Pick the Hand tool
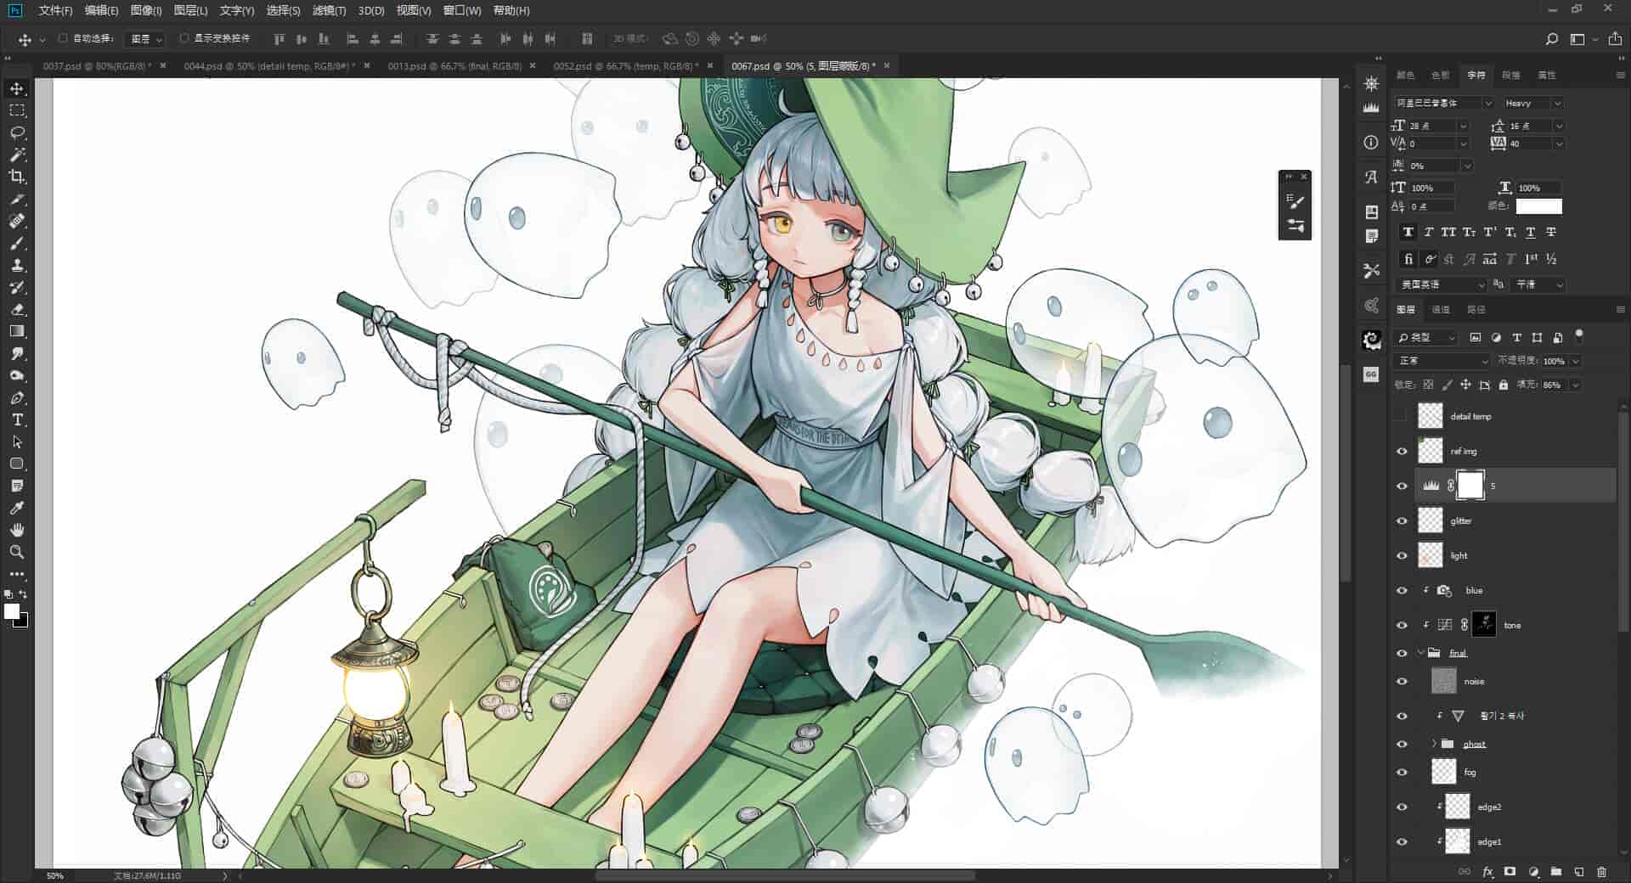The height and width of the screenshot is (883, 1631). coord(17,530)
